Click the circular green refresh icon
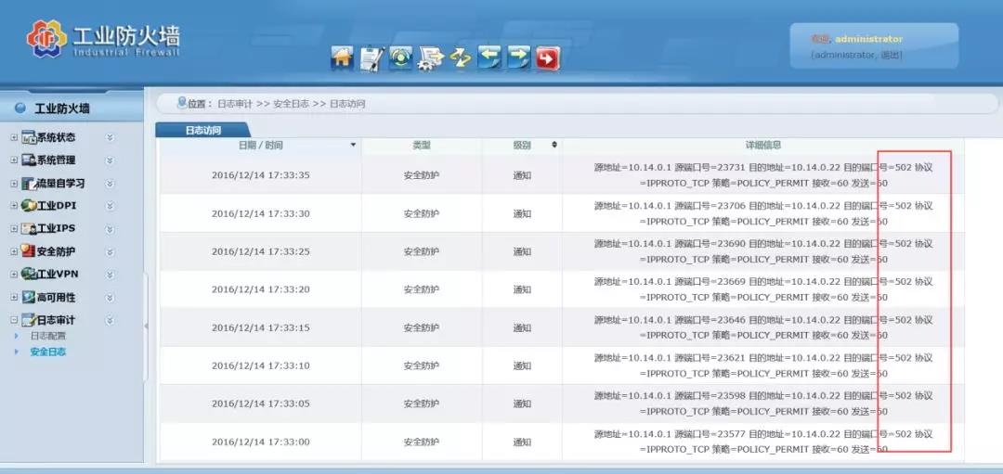Viewport: 1003px width, 474px height. click(x=401, y=58)
